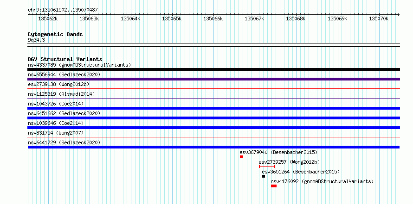Viewport: 413px width, 204px height.
Task: Open nsv4176092 (gnomADStructuralVariants) variant label
Action: pyautogui.click(x=322, y=181)
